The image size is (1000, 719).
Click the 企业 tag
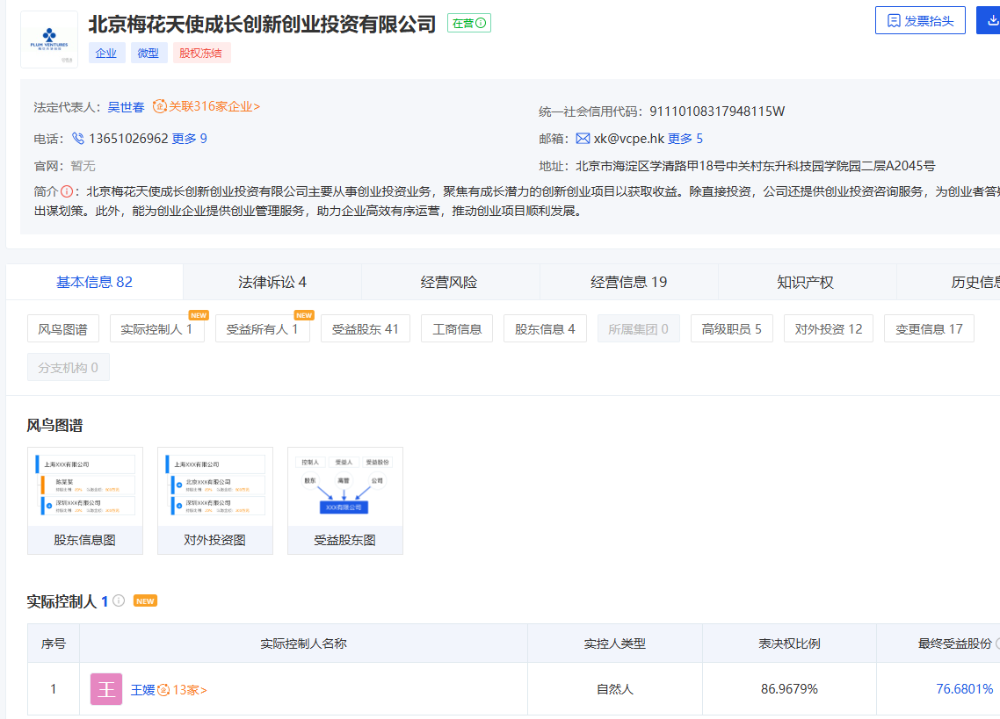pos(105,53)
